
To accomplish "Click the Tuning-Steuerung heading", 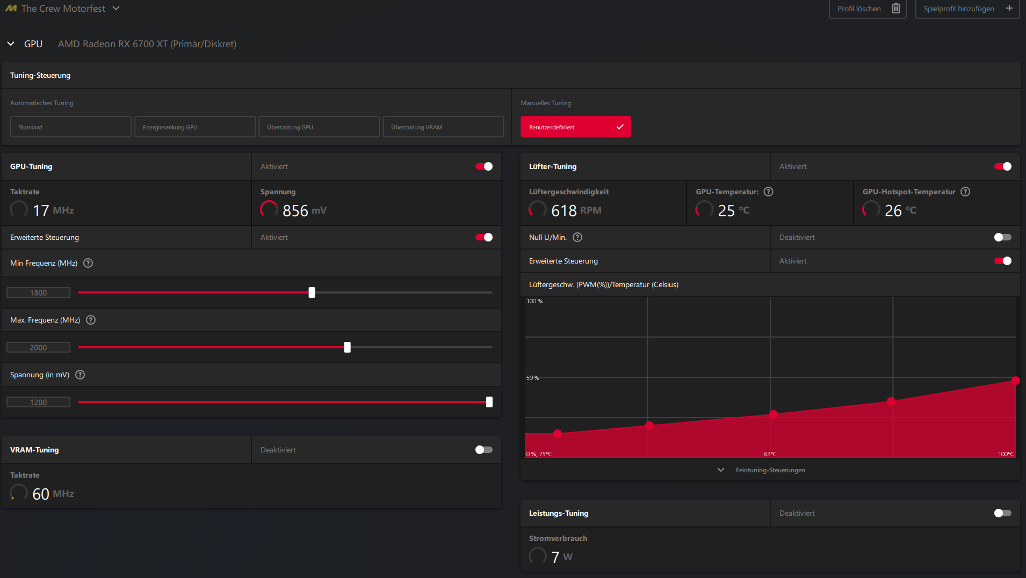I will 40,75.
